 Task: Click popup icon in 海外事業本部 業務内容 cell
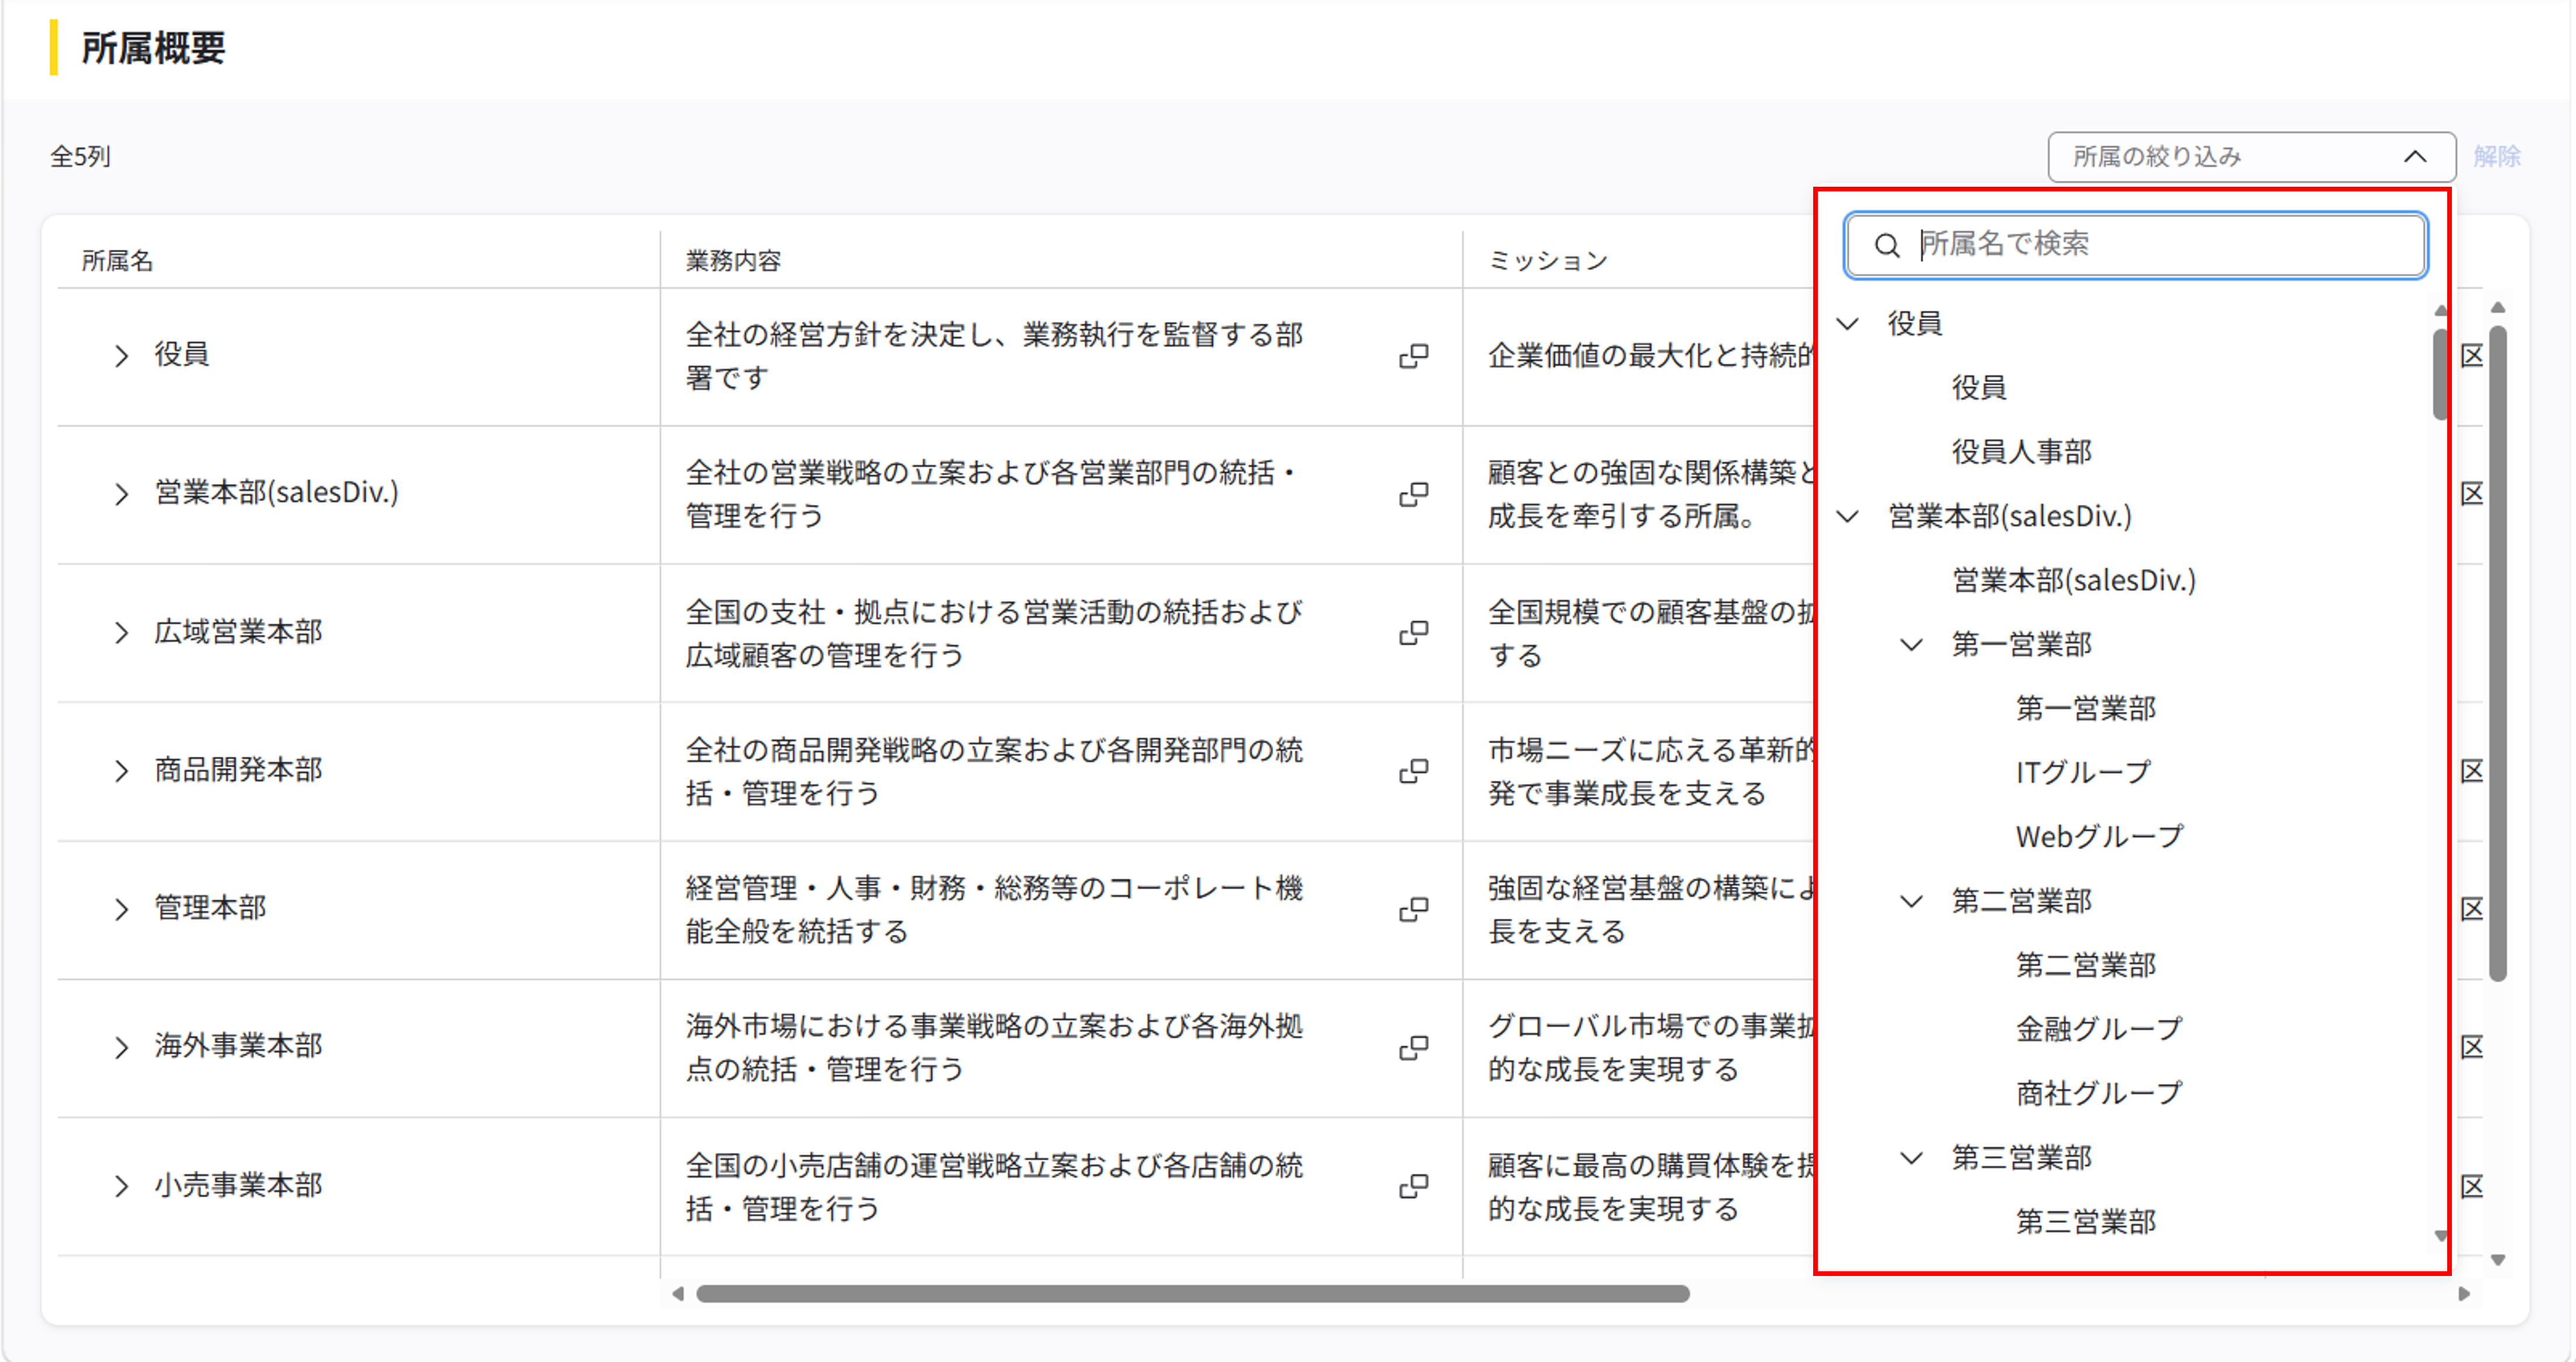tap(1413, 1047)
